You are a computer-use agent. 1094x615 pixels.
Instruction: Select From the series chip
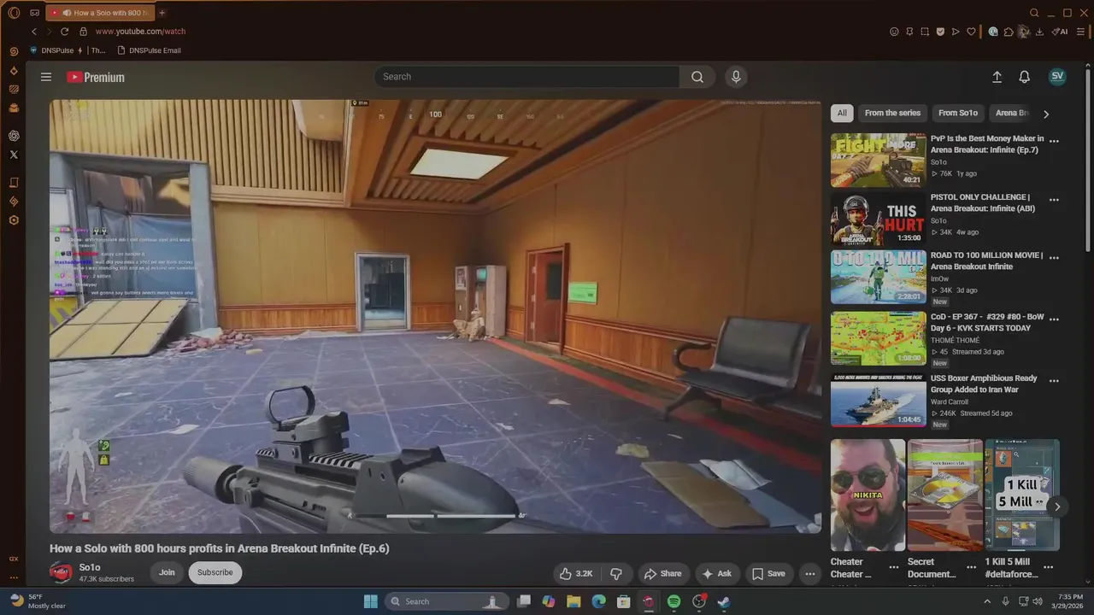892,113
